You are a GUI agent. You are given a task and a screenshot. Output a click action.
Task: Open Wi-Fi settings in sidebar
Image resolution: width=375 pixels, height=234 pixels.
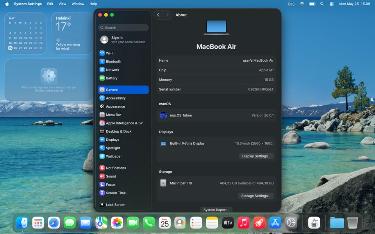click(x=123, y=53)
